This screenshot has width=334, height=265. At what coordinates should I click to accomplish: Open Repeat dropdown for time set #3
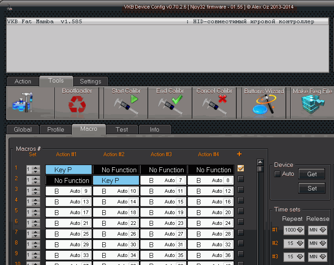[x=294, y=257]
